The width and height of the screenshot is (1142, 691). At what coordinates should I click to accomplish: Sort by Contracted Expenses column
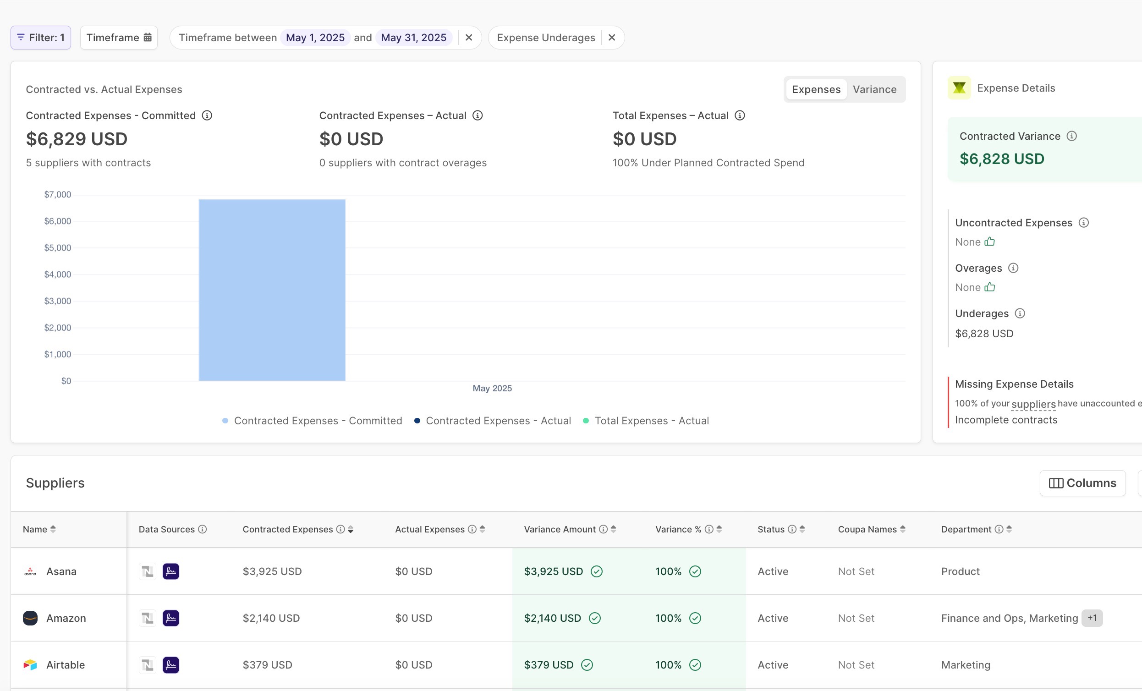click(x=351, y=529)
